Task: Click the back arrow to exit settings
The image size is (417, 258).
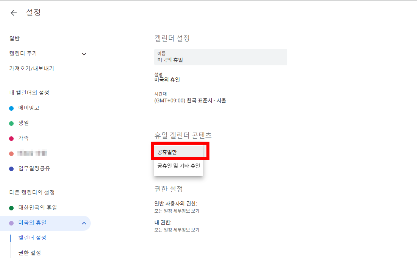Action: [13, 12]
